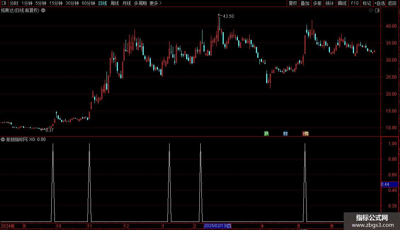
Task: Open the 统计 statistics button
Action: (x=329, y=3)
